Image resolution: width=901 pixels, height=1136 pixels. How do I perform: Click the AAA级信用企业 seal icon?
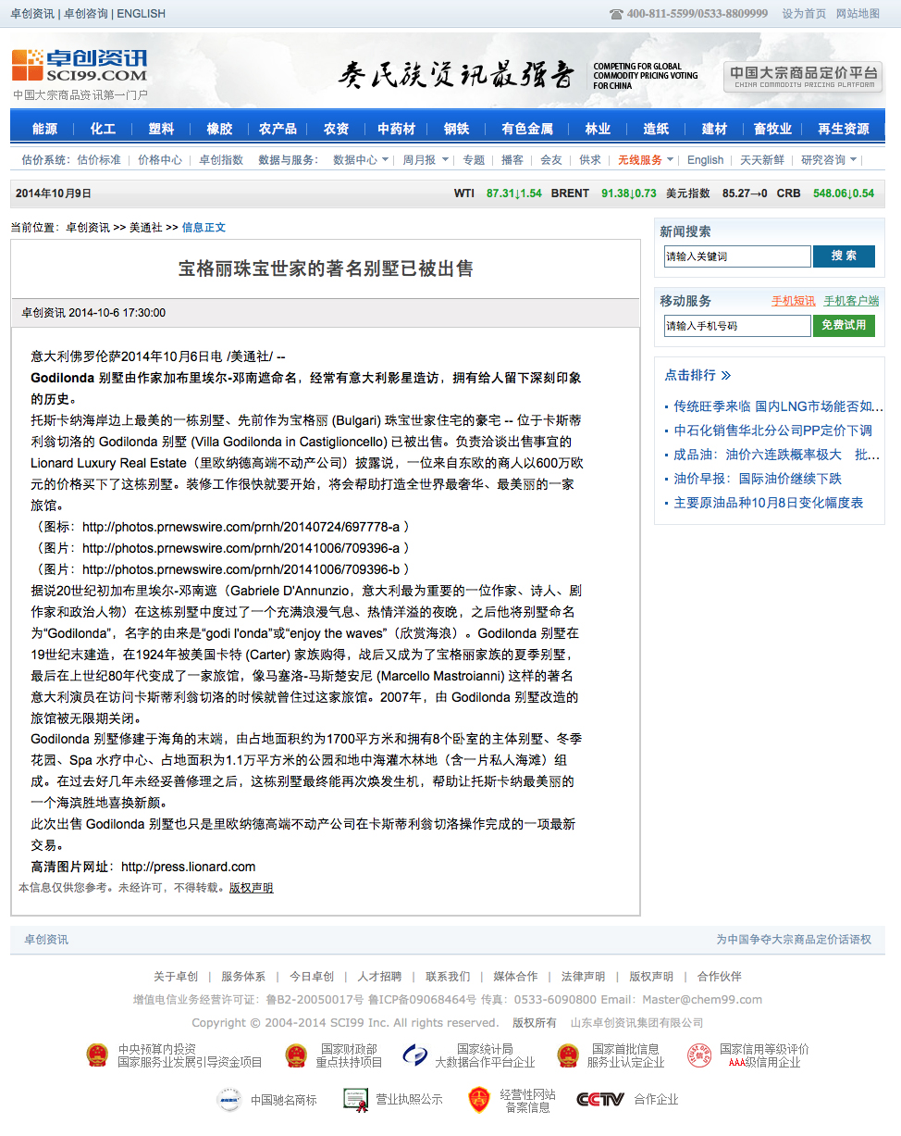coord(699,1055)
